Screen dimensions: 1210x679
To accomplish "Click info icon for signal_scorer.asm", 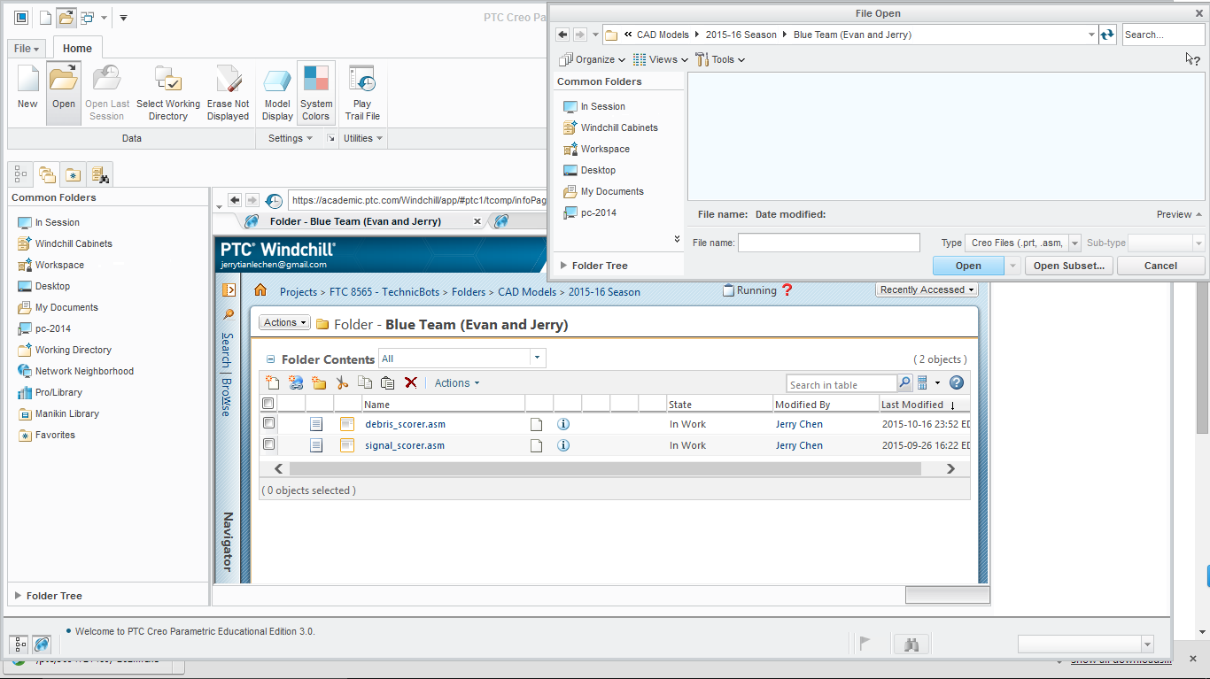I will (x=563, y=445).
